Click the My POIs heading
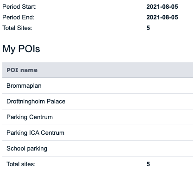Image resolution: width=193 pixels, height=175 pixels. click(x=21, y=49)
